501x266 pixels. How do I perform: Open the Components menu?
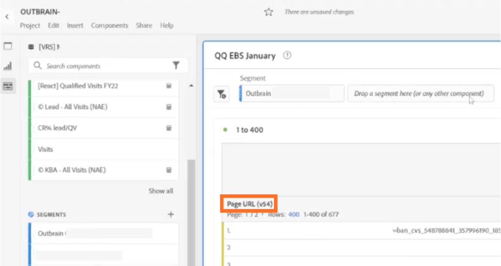[x=109, y=25]
